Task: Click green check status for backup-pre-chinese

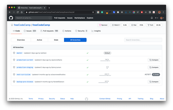Action: click(x=87, y=82)
